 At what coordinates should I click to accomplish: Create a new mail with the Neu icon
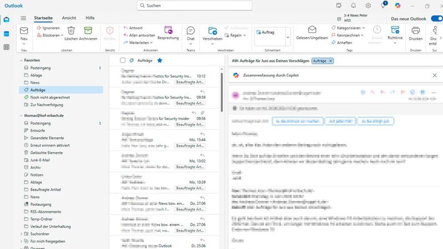click(24, 30)
